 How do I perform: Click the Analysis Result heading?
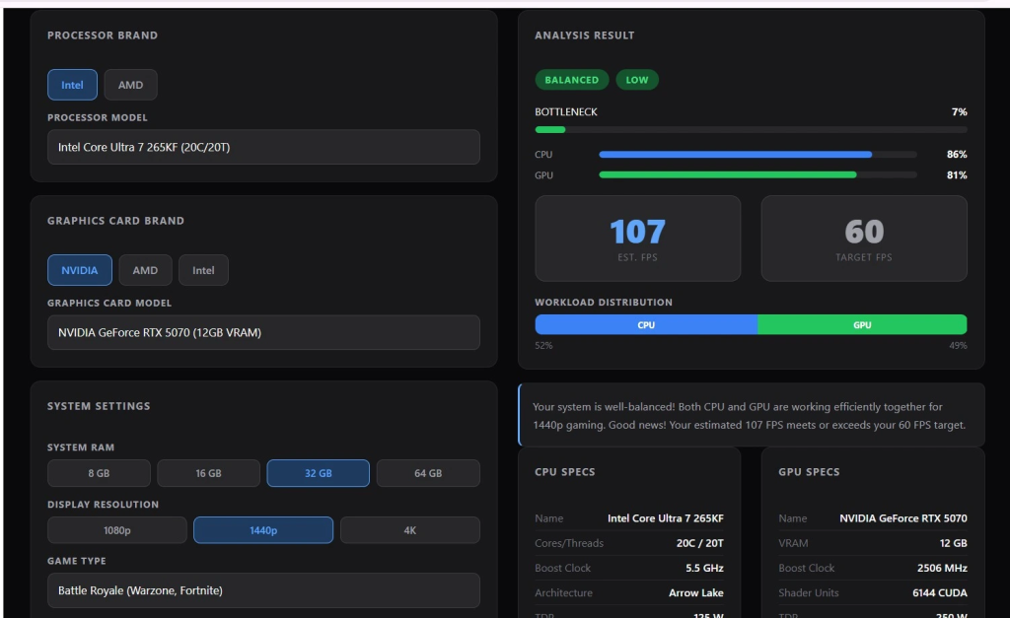click(584, 35)
